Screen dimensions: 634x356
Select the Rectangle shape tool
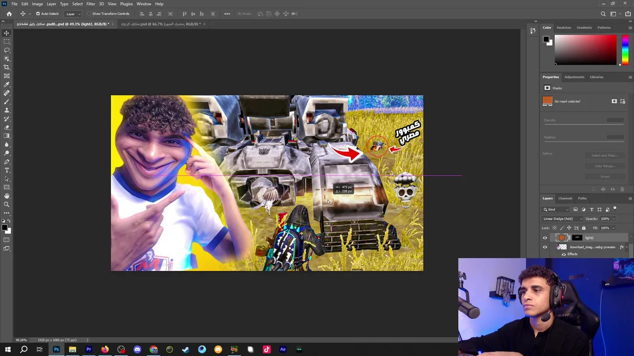coord(6,187)
